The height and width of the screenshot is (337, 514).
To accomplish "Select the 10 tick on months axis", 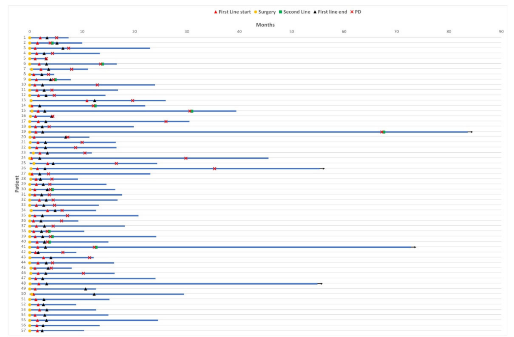I will [82, 31].
